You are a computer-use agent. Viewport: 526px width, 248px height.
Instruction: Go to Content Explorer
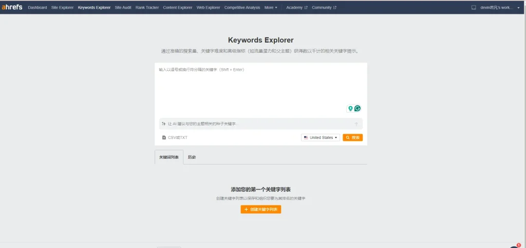pyautogui.click(x=177, y=7)
